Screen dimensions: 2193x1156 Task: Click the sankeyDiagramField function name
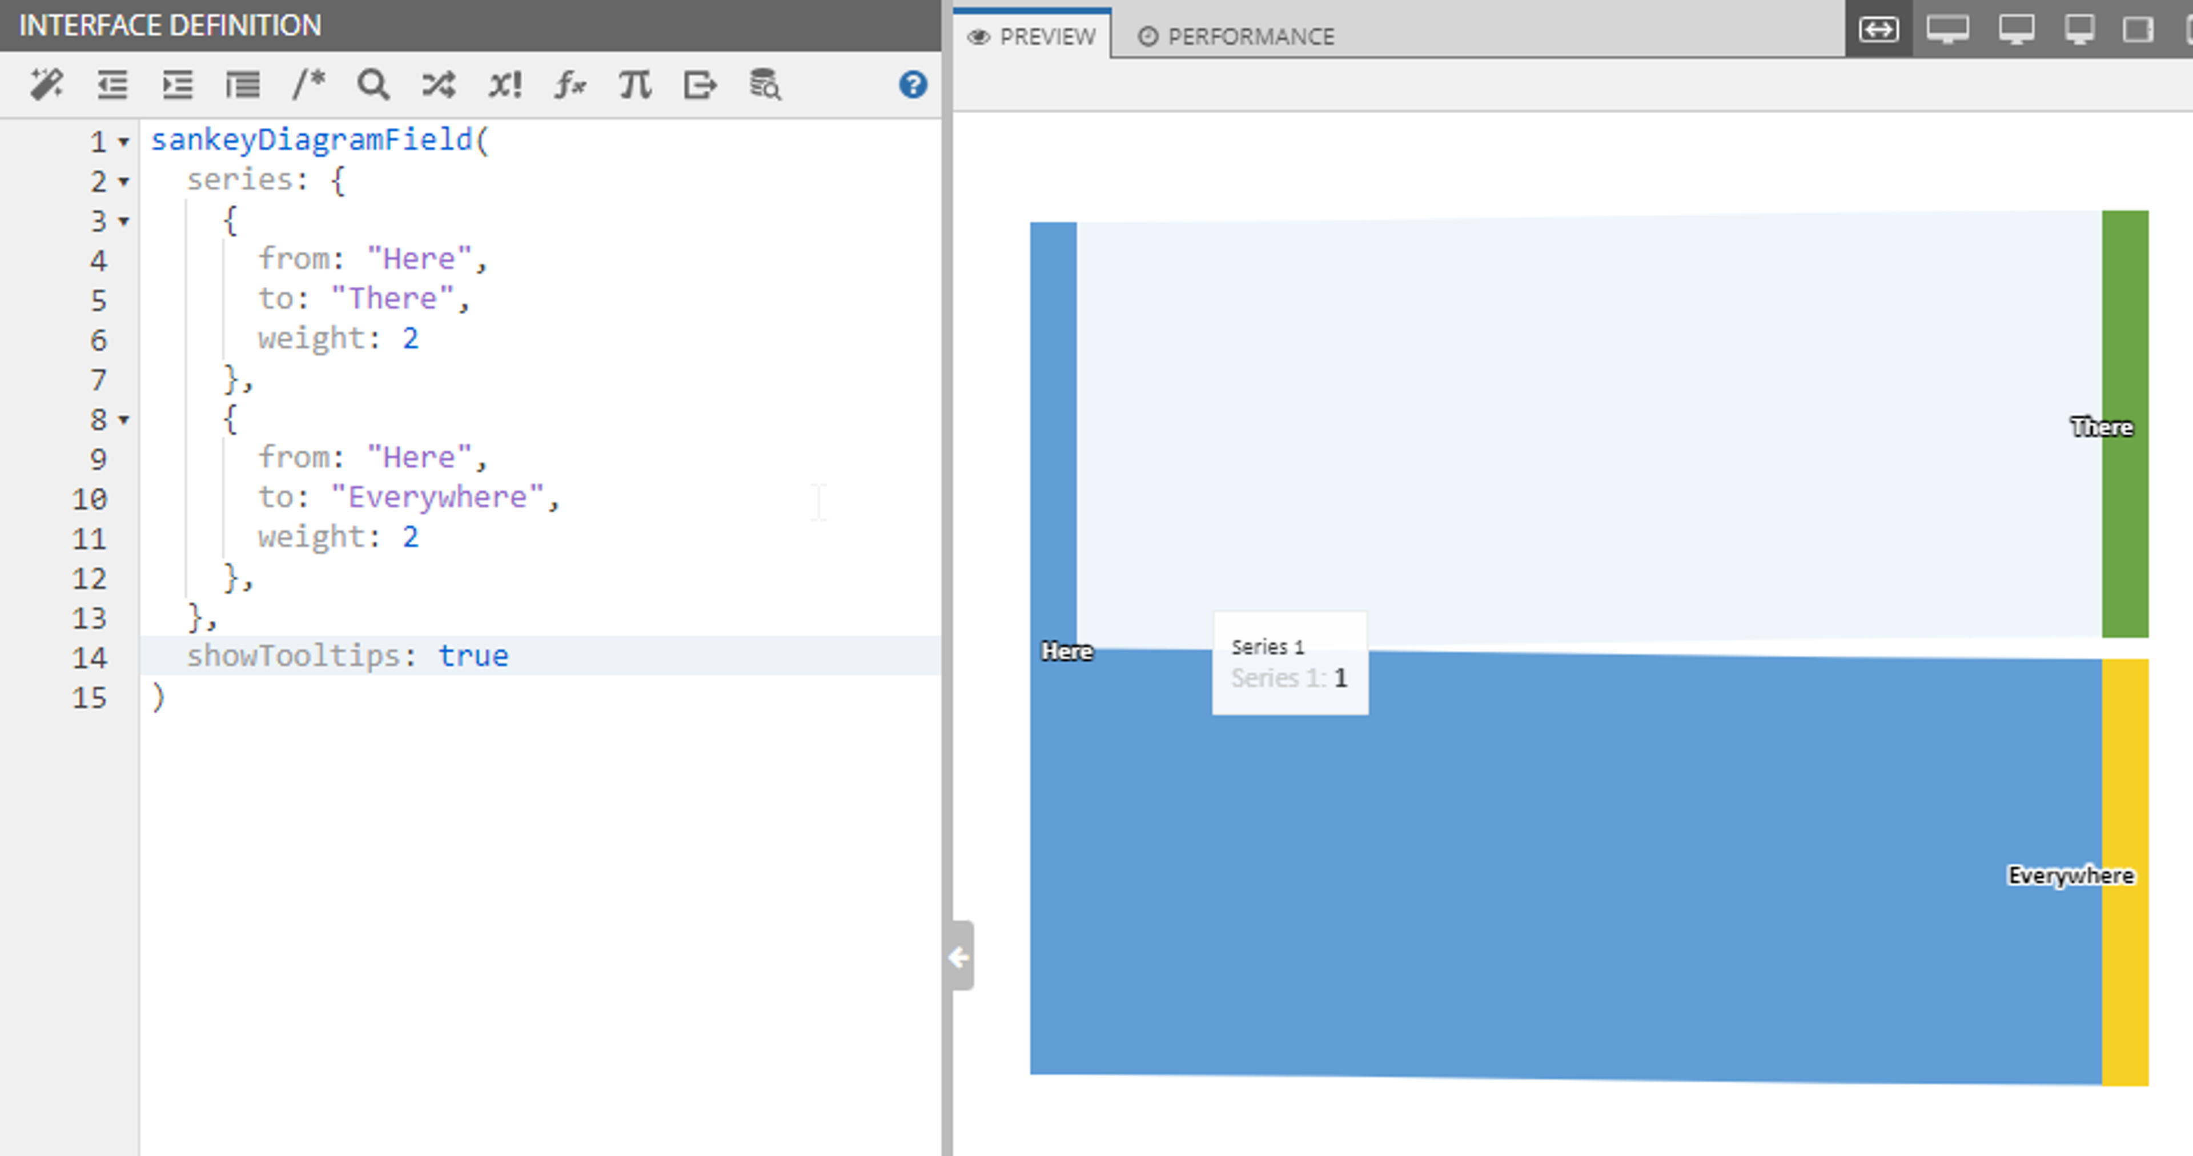(312, 139)
